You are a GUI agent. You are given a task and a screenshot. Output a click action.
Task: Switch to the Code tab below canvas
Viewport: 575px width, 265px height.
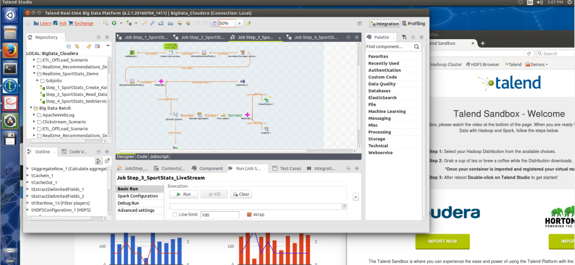(142, 156)
